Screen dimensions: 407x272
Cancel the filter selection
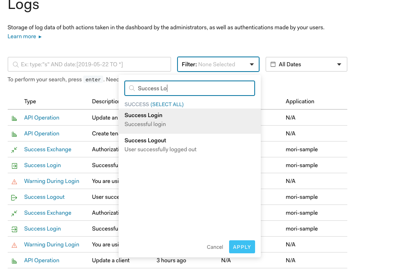[215, 247]
